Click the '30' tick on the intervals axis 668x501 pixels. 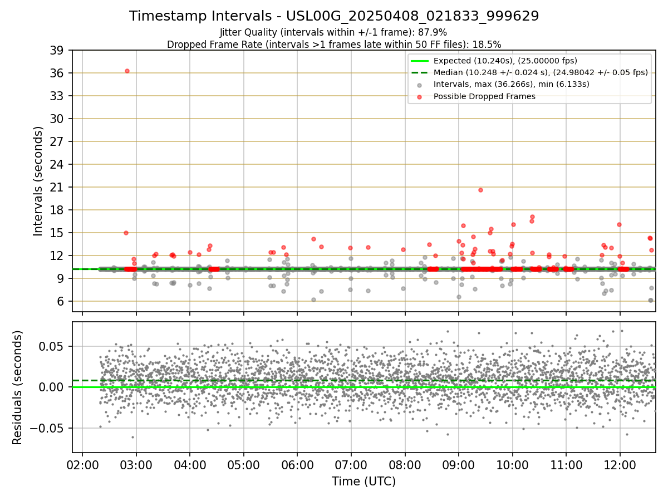[x=57, y=119]
